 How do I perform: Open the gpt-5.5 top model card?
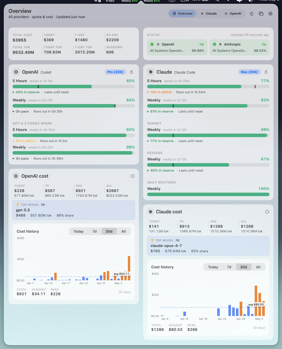coord(74,210)
